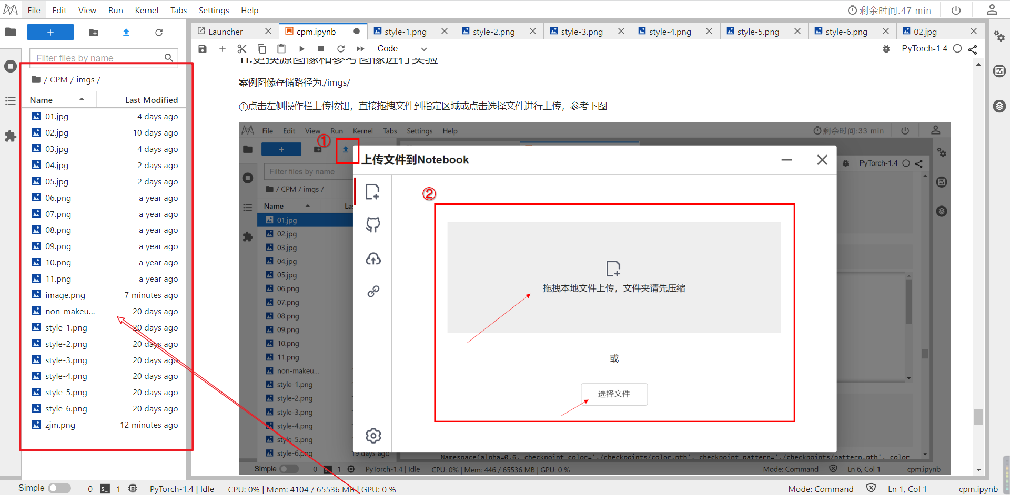The image size is (1010, 495).
Task: Click the kernel count status icon
Action: 133,489
